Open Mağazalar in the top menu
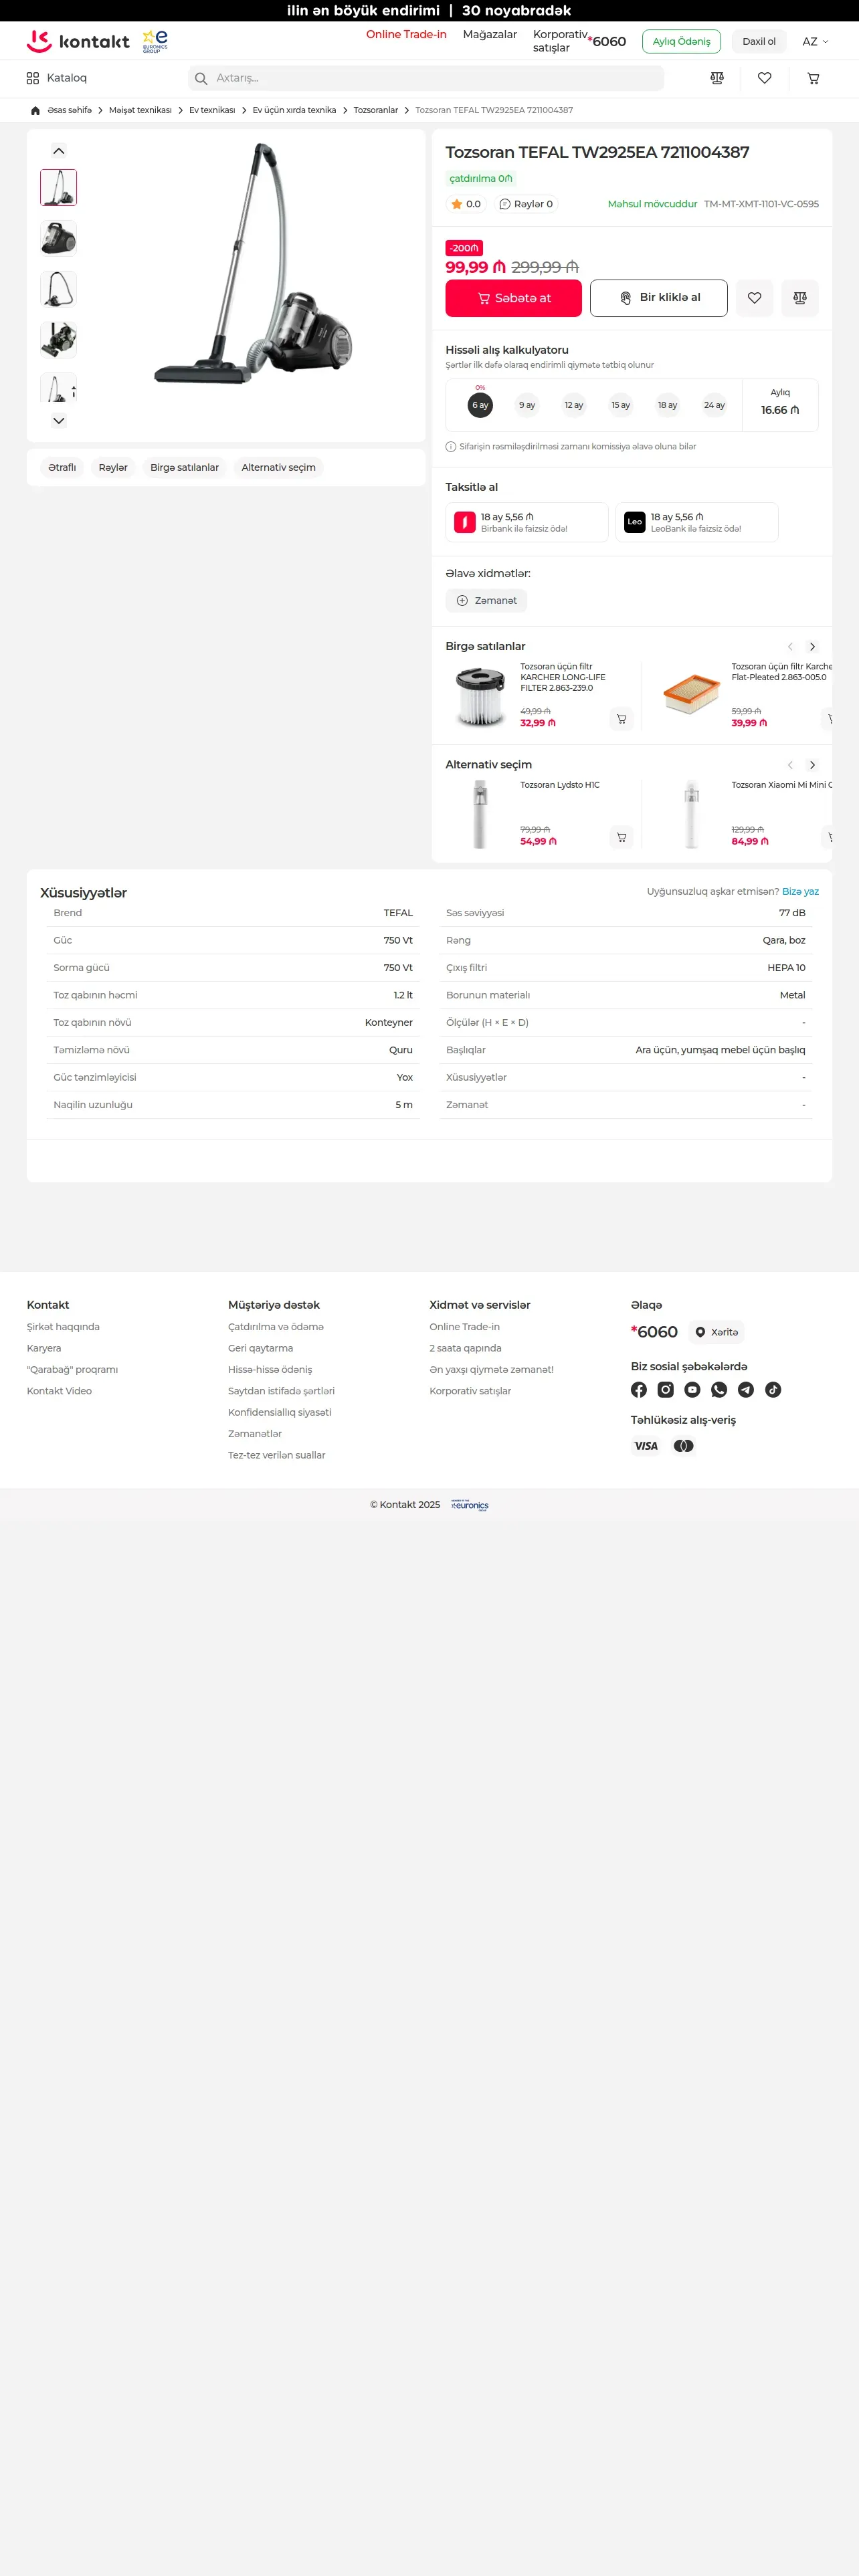The image size is (859, 2576). tap(490, 35)
